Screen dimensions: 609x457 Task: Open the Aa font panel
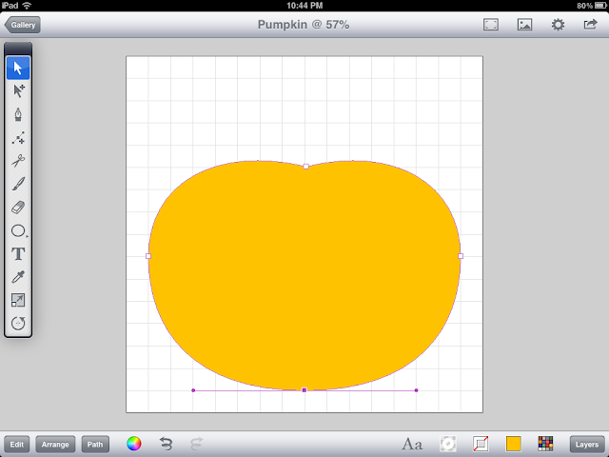pyautogui.click(x=412, y=445)
